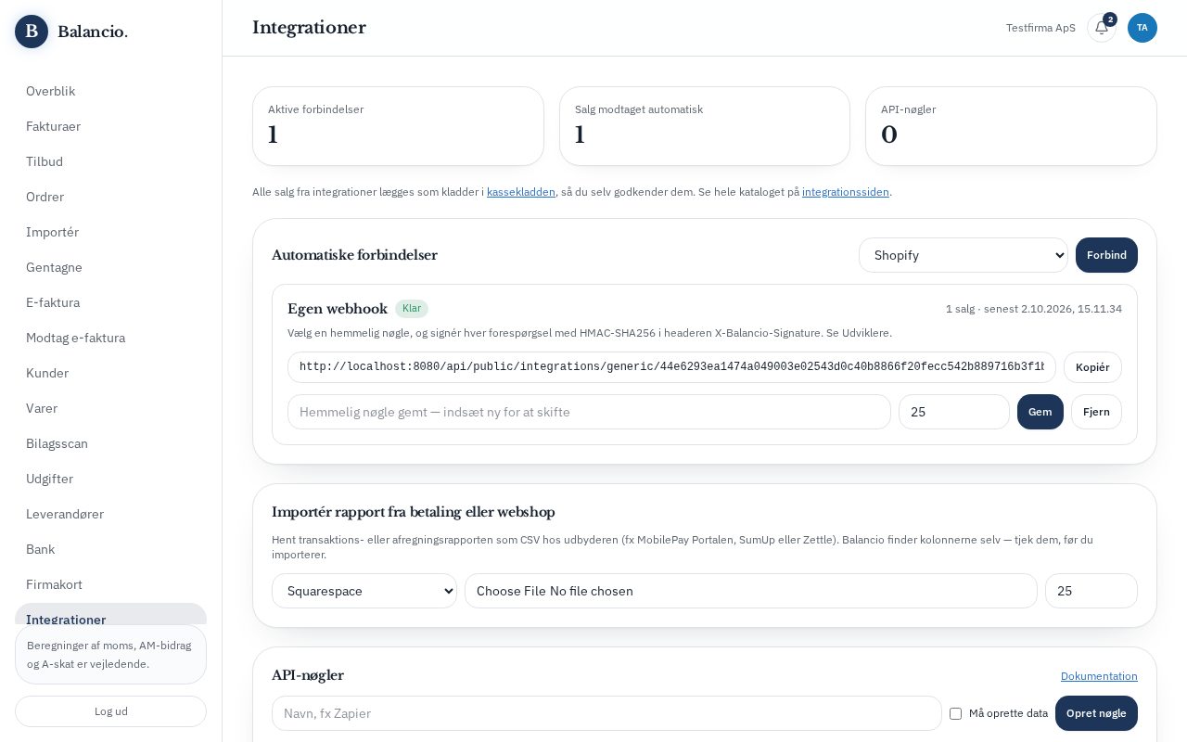Open the Importér sidebar item
This screenshot has width=1187, height=742.
[x=110, y=232]
